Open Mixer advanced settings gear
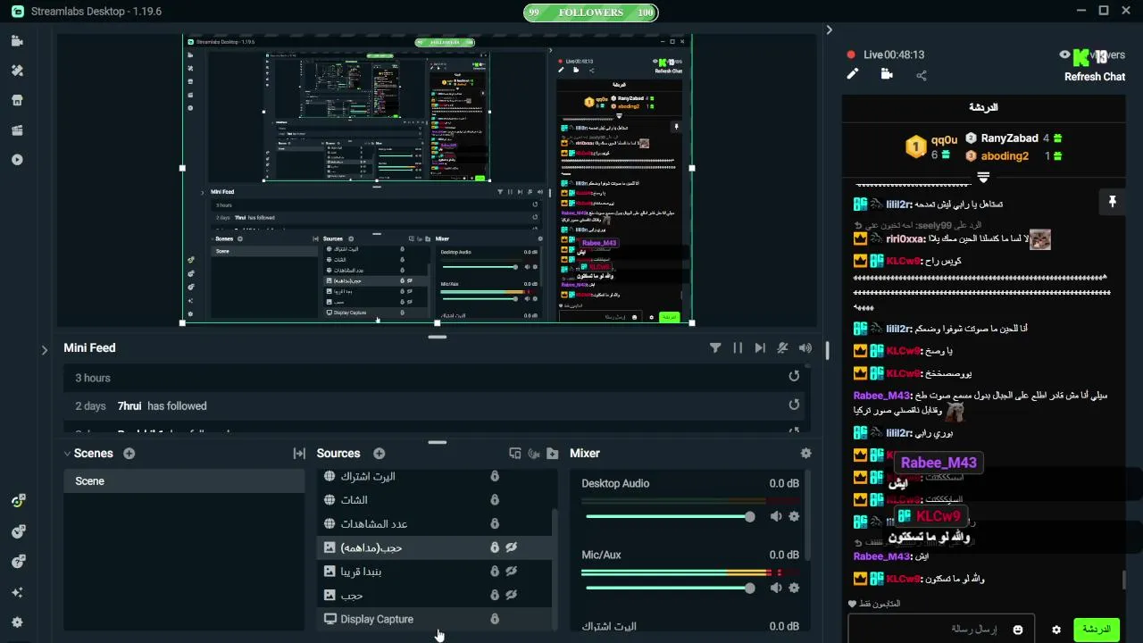 pyautogui.click(x=806, y=454)
